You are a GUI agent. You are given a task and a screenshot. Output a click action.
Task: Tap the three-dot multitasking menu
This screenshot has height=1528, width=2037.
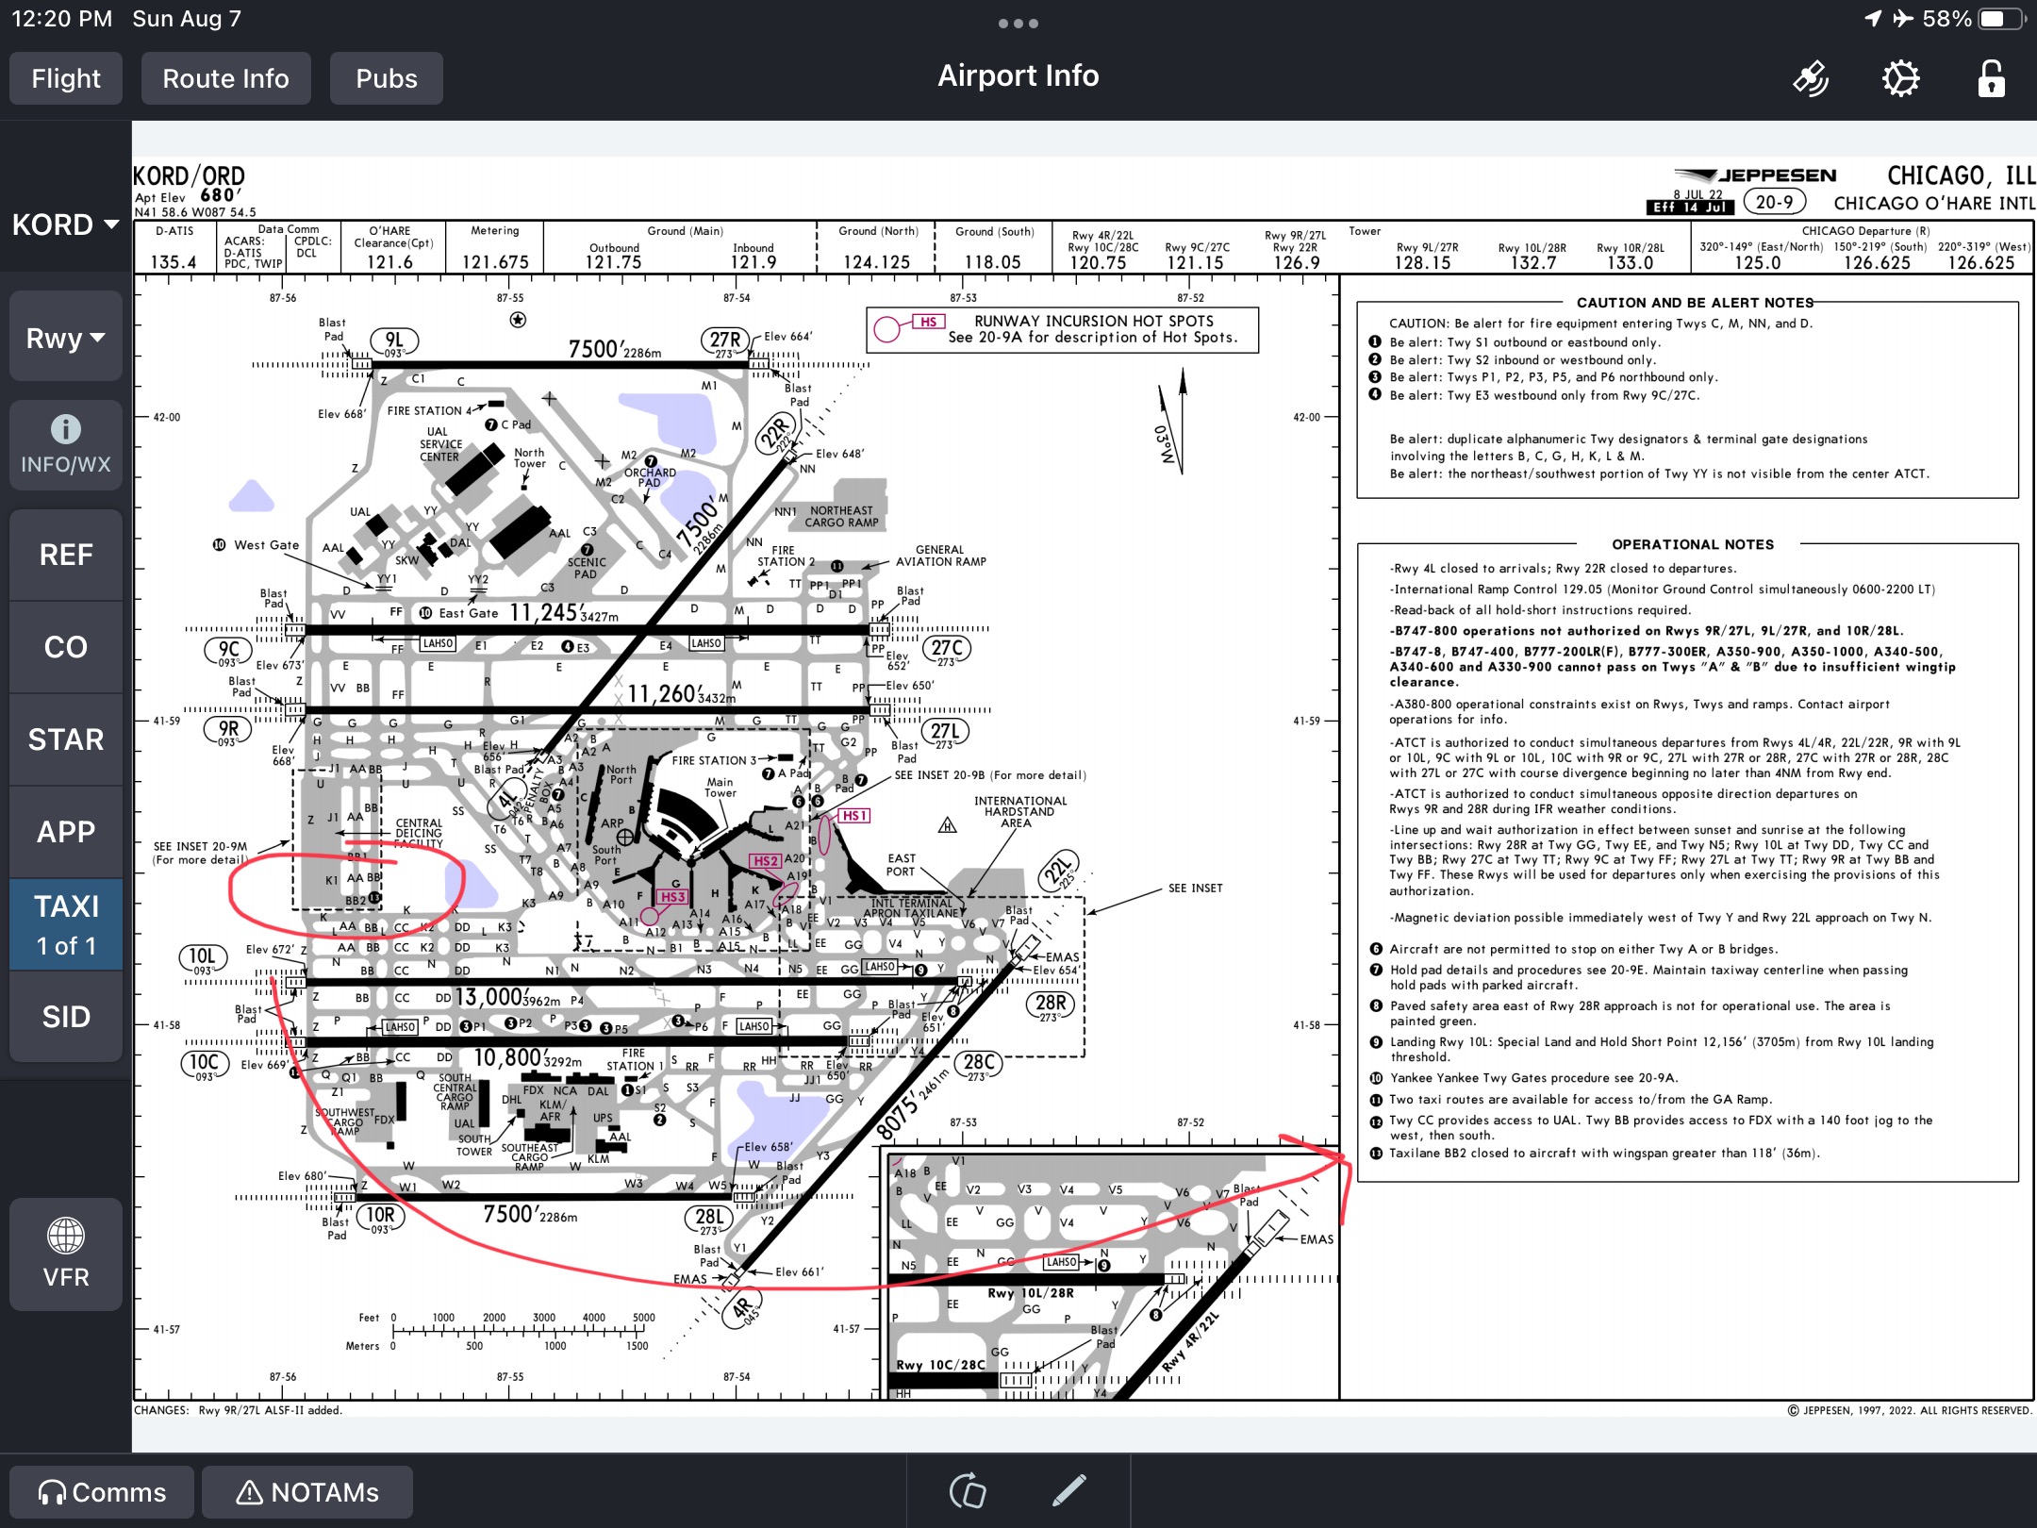tap(1018, 24)
